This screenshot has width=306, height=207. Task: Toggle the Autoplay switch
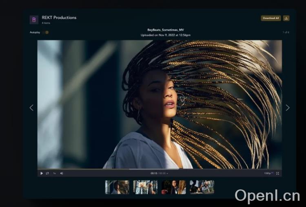46,32
